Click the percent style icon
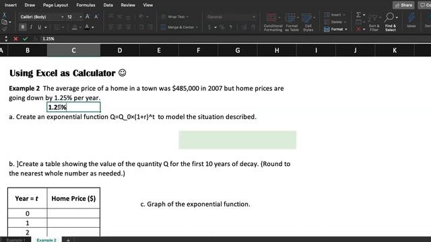This screenshot has height=242, width=431. [x=222, y=27]
